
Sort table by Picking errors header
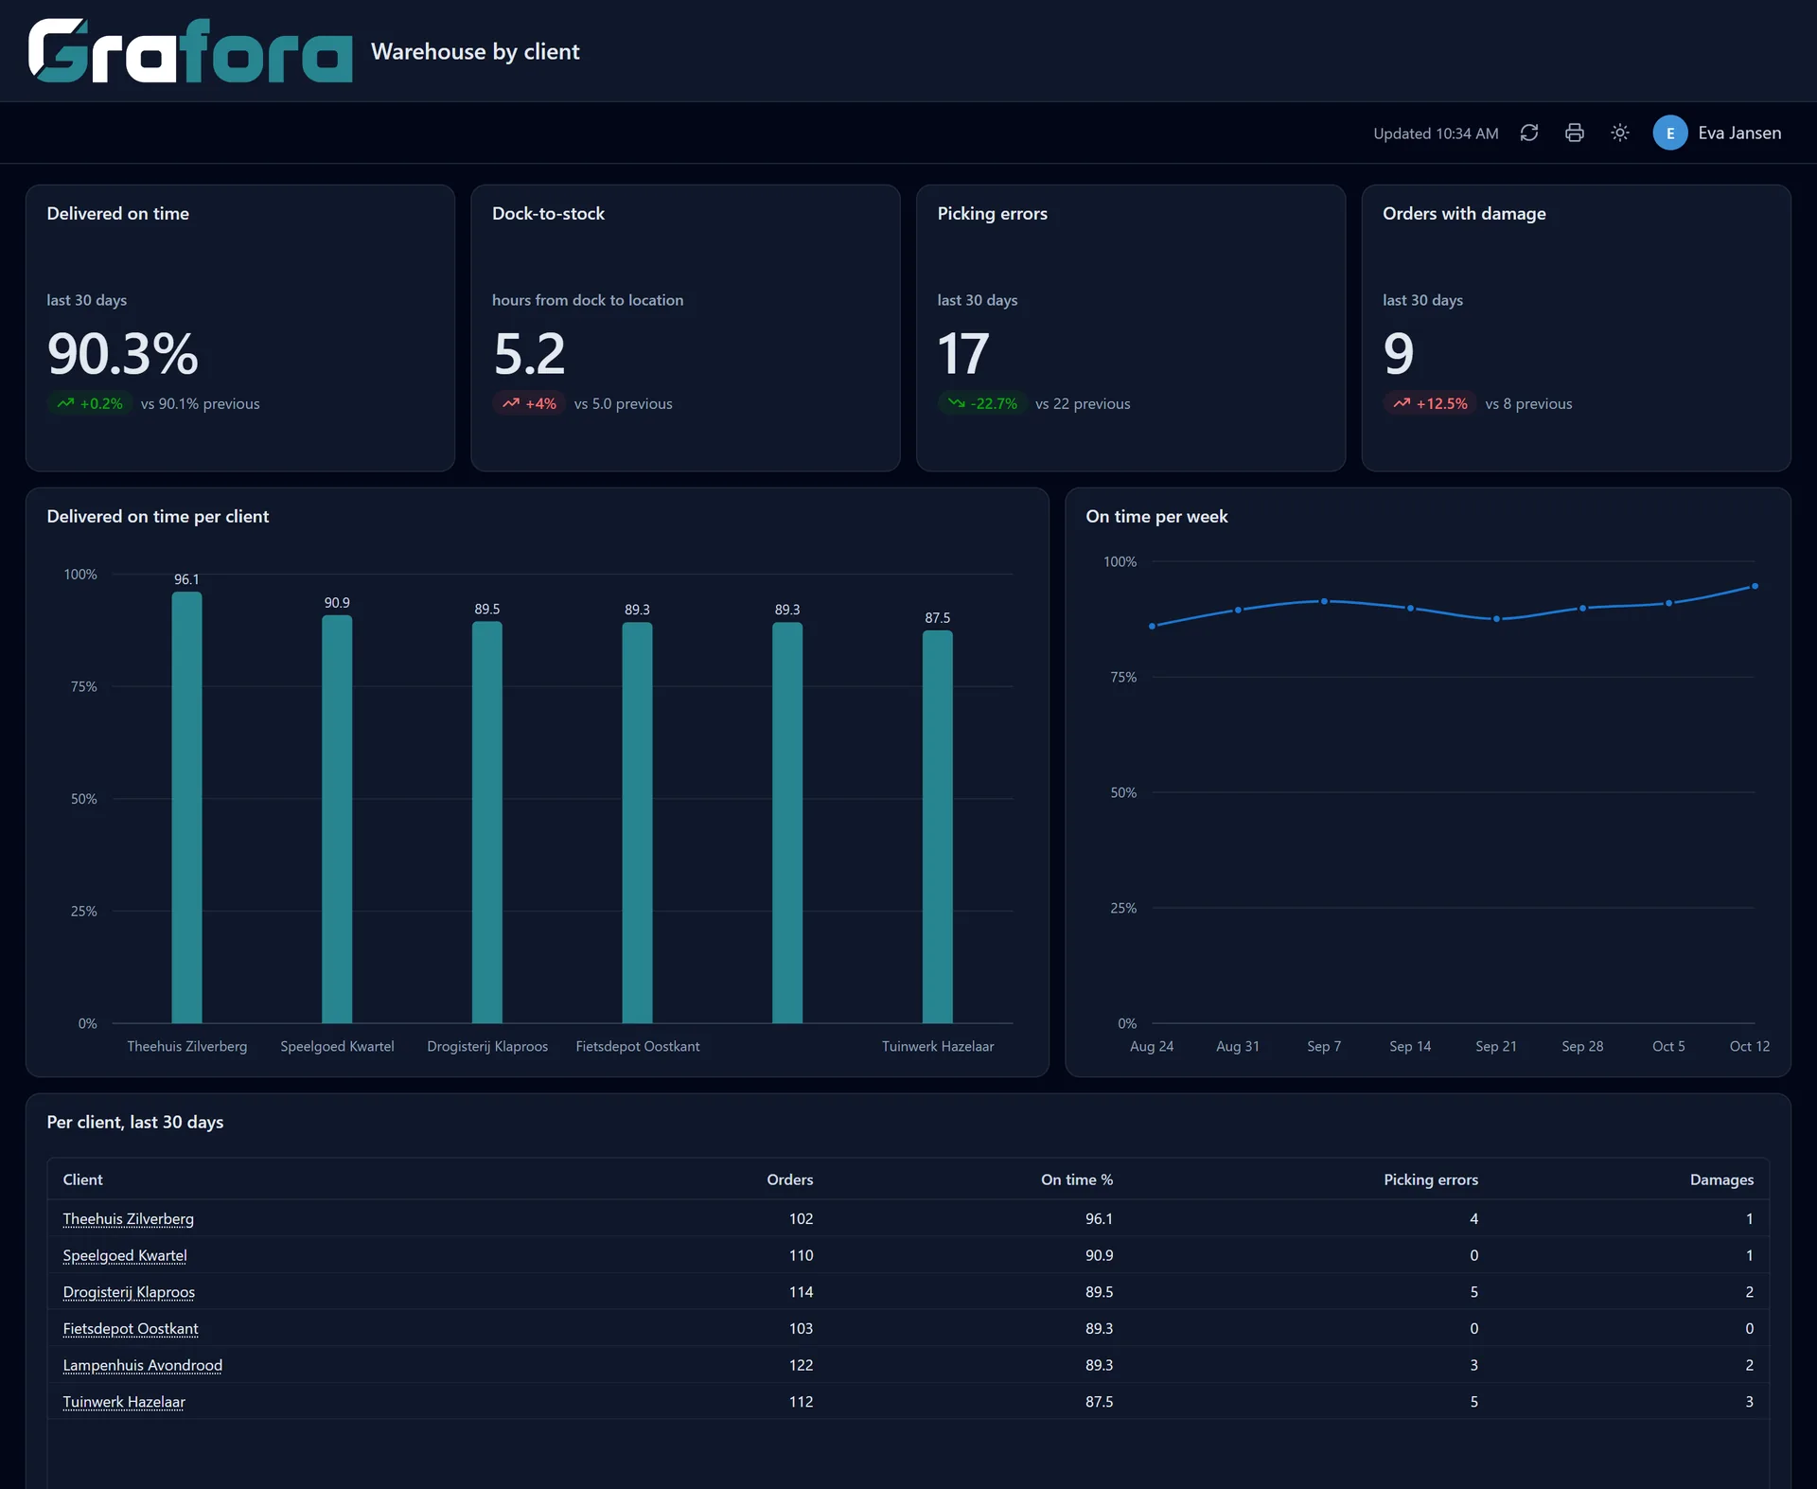point(1431,1179)
